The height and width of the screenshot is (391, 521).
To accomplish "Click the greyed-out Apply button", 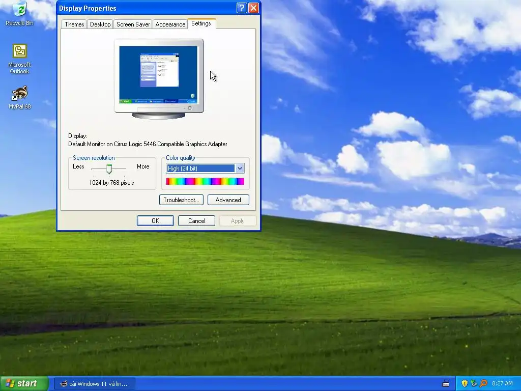I will tap(238, 221).
